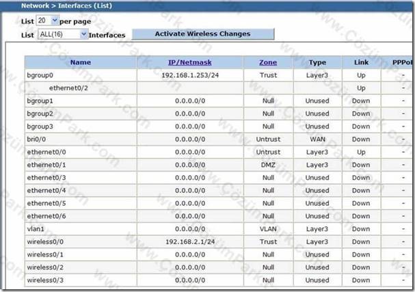The width and height of the screenshot is (415, 292).
Task: Select the wireless0/3 interface name
Action: tap(45, 280)
